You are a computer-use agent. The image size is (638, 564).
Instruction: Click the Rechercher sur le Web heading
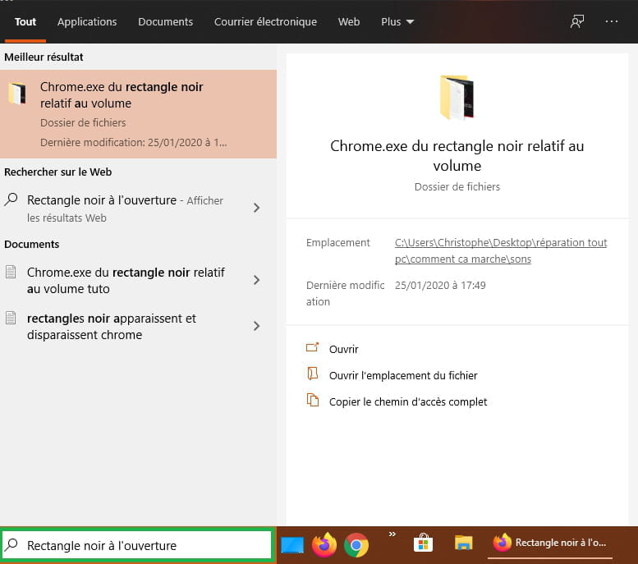[58, 172]
